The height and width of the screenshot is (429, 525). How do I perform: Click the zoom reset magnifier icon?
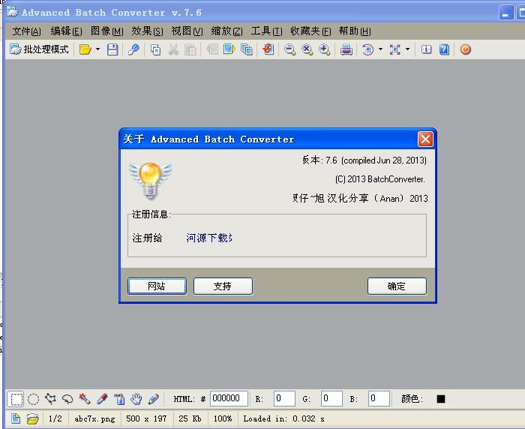307,49
